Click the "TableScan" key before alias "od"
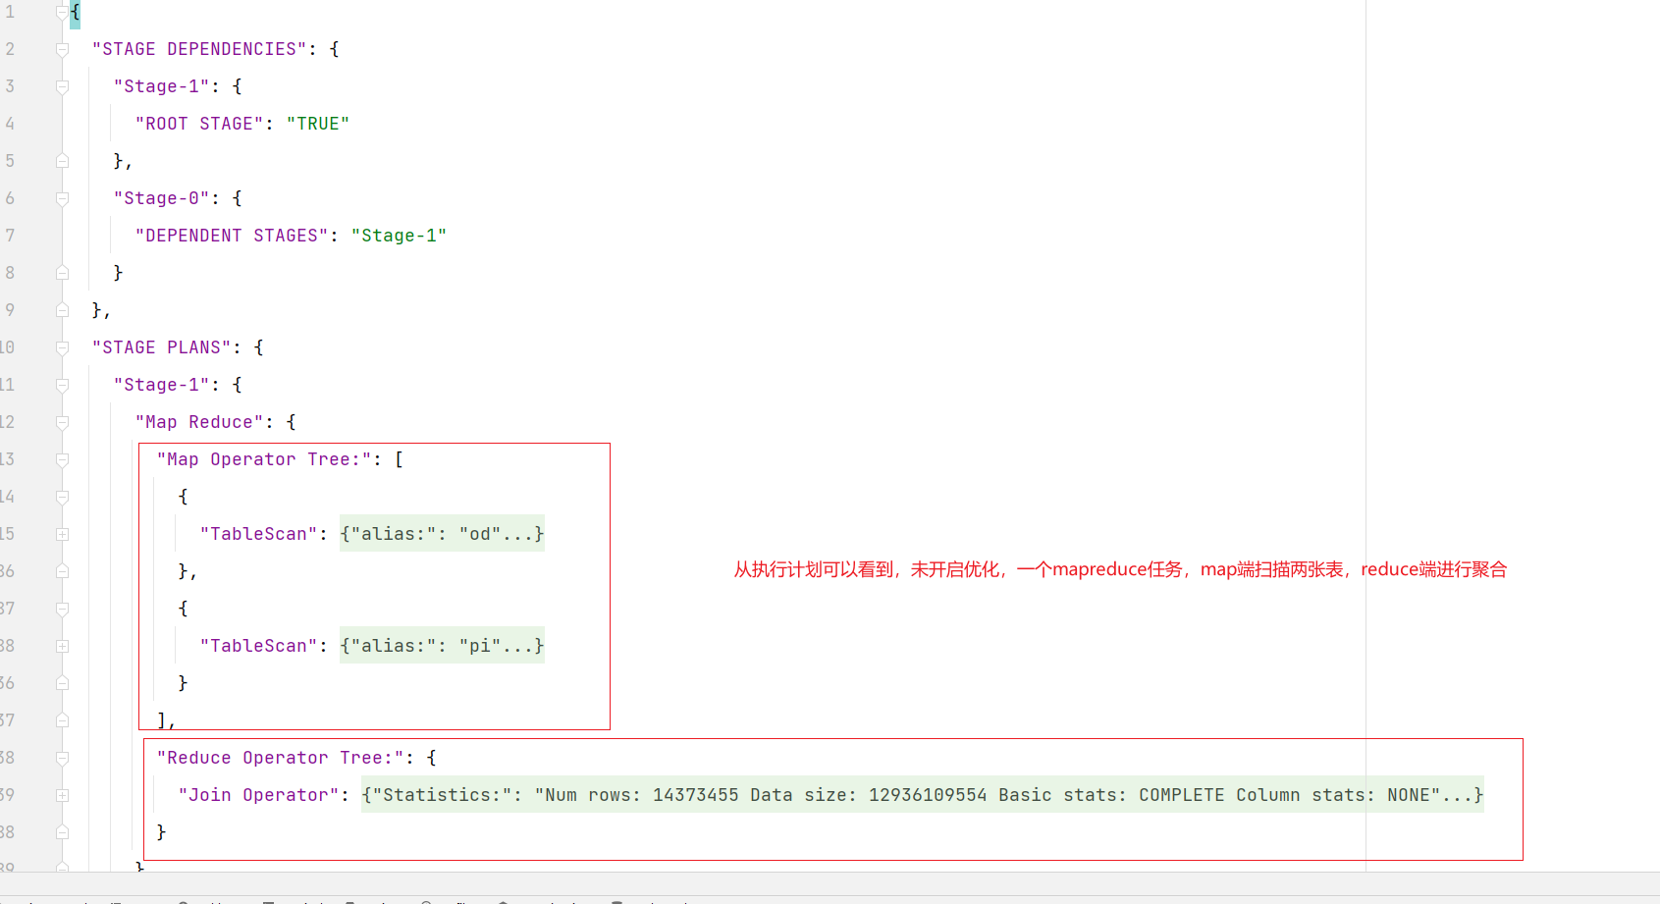The image size is (1660, 904). [259, 534]
